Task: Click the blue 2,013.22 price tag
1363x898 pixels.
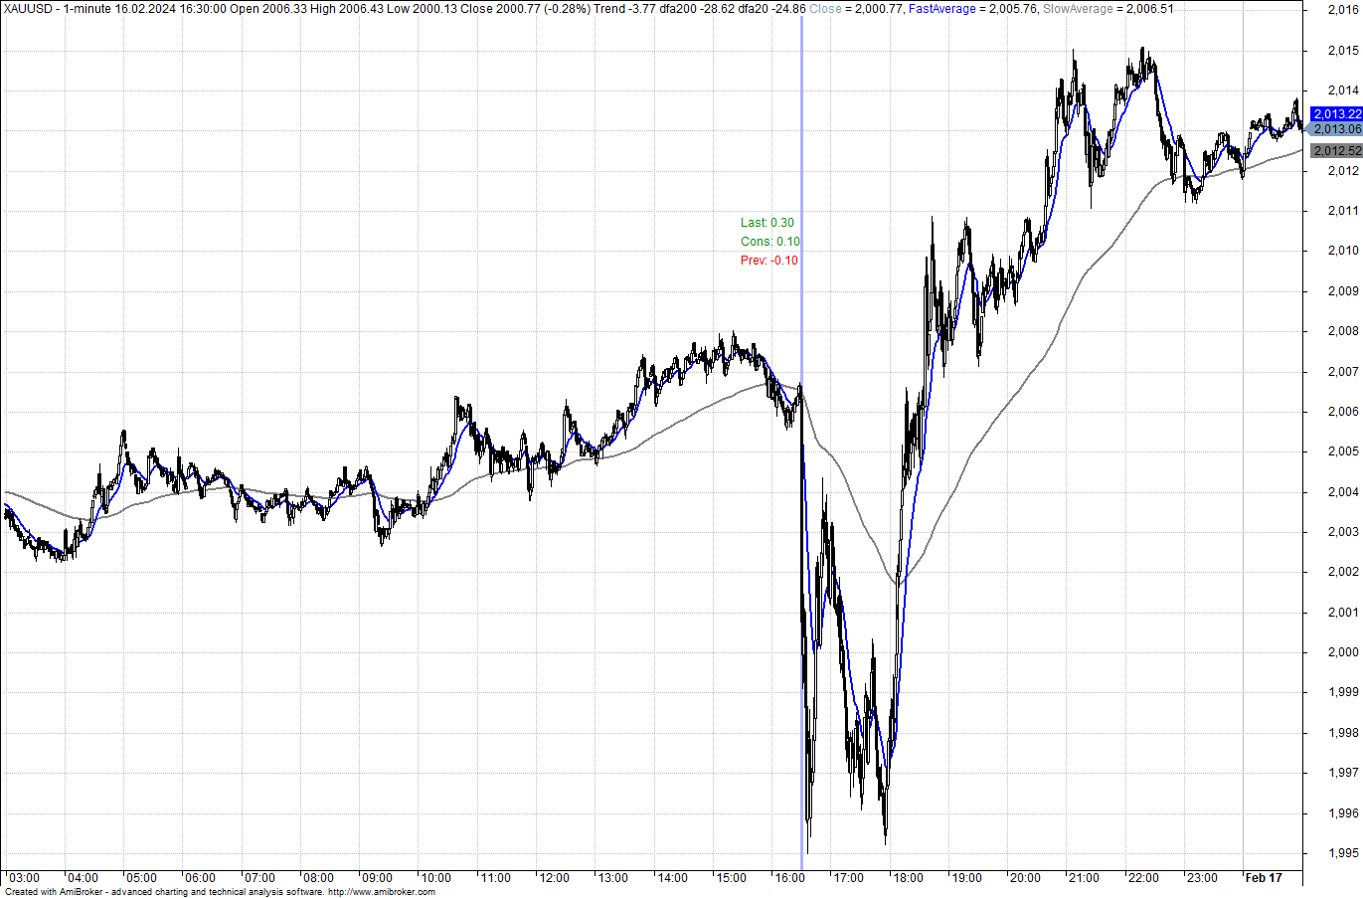Action: pyautogui.click(x=1337, y=114)
